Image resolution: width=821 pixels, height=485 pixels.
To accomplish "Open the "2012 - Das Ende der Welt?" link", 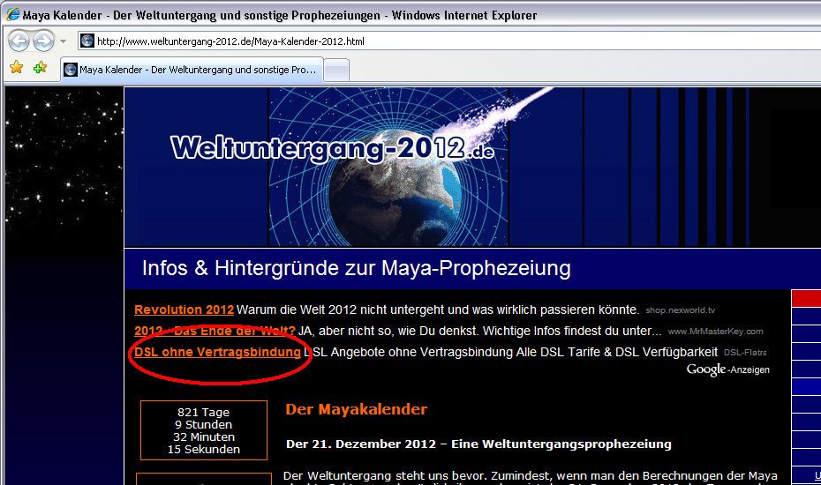I will click(x=215, y=331).
